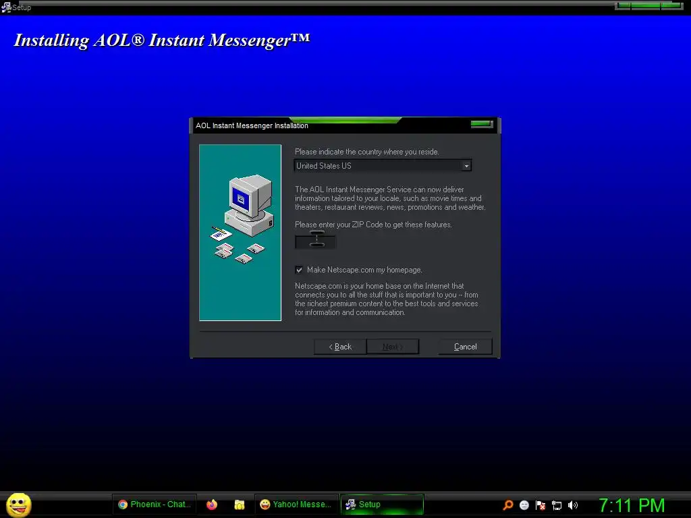691x518 pixels.
Task: Click the computer illustration in the installer
Action: coord(240,233)
